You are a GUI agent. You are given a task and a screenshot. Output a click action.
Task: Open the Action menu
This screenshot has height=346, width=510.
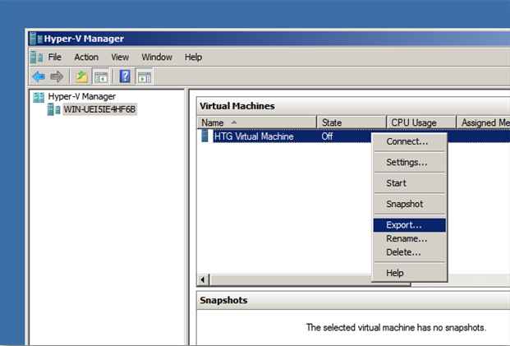(86, 58)
